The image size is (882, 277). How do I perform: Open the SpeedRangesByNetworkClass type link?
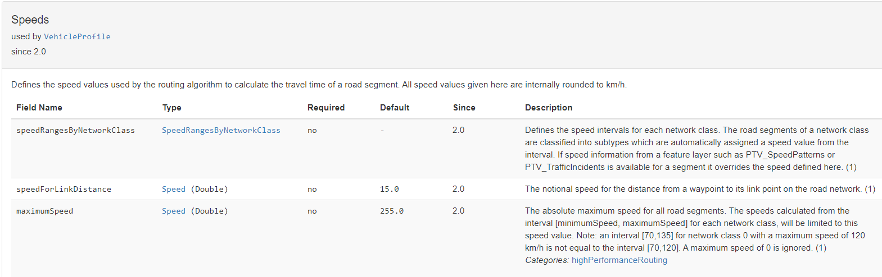point(221,130)
